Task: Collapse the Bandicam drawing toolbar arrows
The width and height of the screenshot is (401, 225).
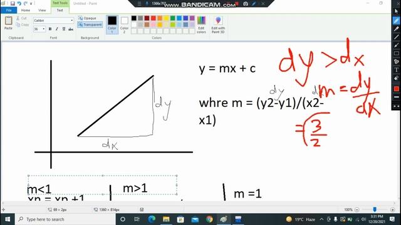Action: click(397, 106)
